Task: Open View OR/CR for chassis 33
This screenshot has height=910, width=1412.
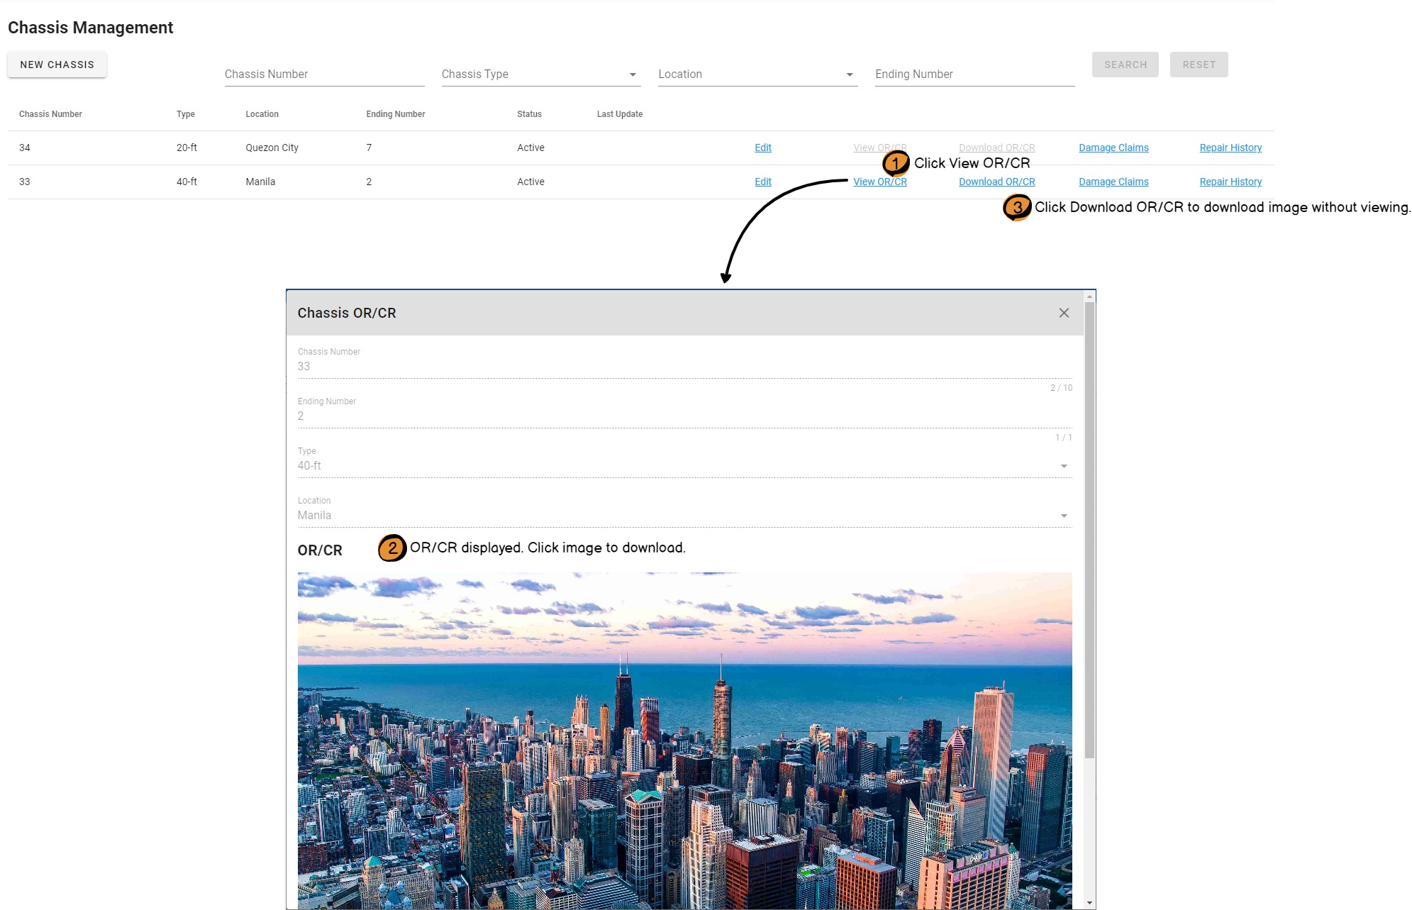Action: click(x=879, y=182)
